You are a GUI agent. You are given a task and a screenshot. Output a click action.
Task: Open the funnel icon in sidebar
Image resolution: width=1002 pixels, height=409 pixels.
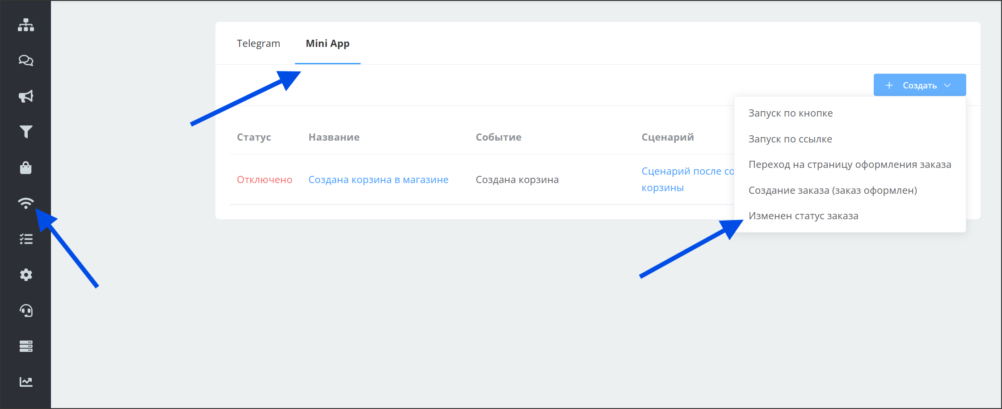[26, 132]
